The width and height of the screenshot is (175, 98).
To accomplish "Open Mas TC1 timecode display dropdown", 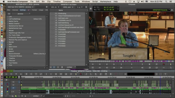I will click(118, 10).
